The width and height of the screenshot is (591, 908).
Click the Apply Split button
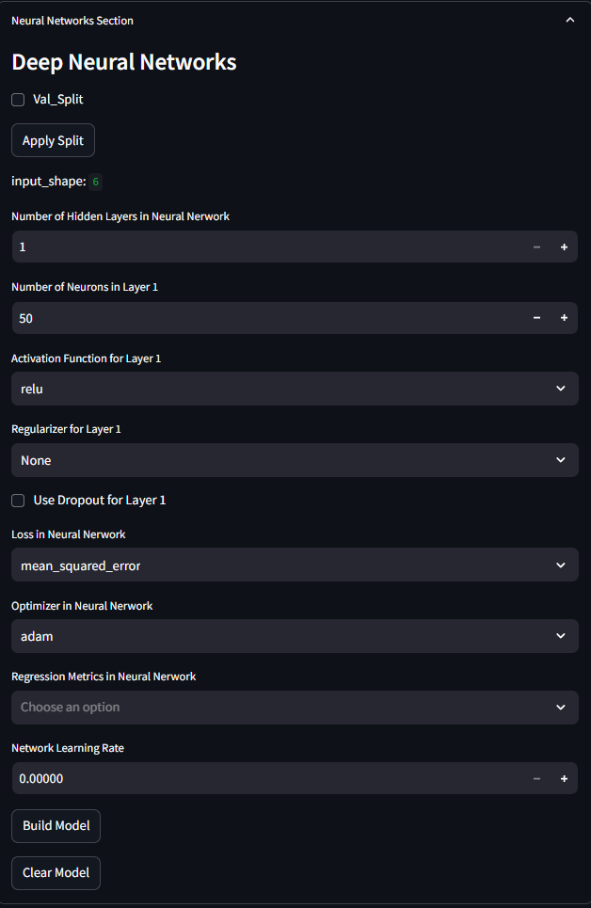coord(53,140)
